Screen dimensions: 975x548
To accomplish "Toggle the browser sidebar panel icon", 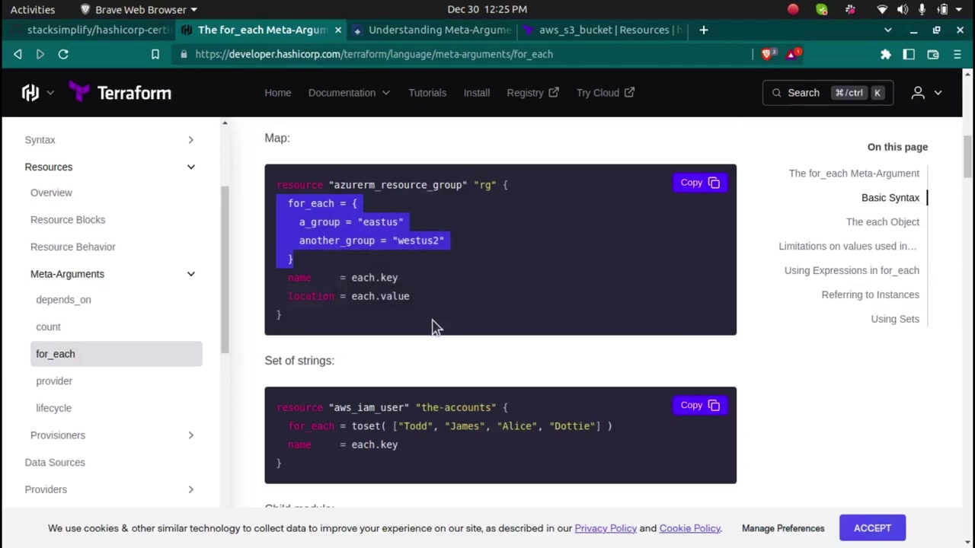I will [x=909, y=54].
